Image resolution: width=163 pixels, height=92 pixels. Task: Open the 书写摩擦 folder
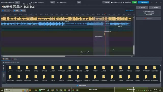click(x=27, y=68)
